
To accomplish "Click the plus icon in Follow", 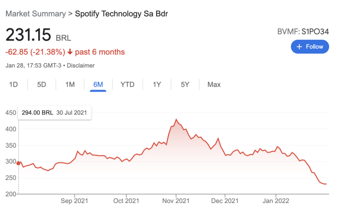I will (299, 47).
